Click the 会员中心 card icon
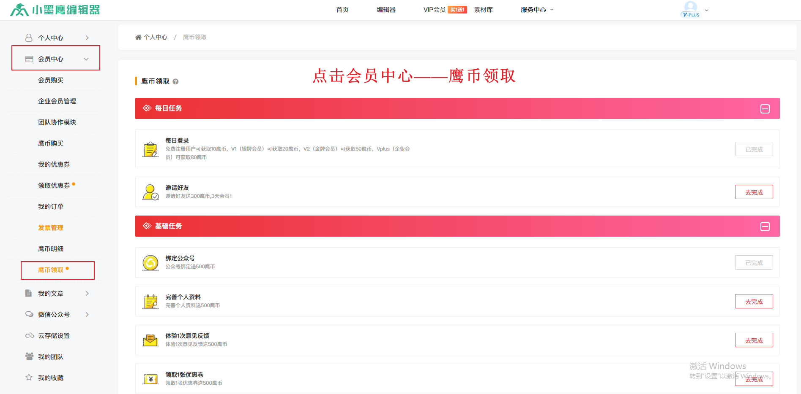 (x=29, y=59)
